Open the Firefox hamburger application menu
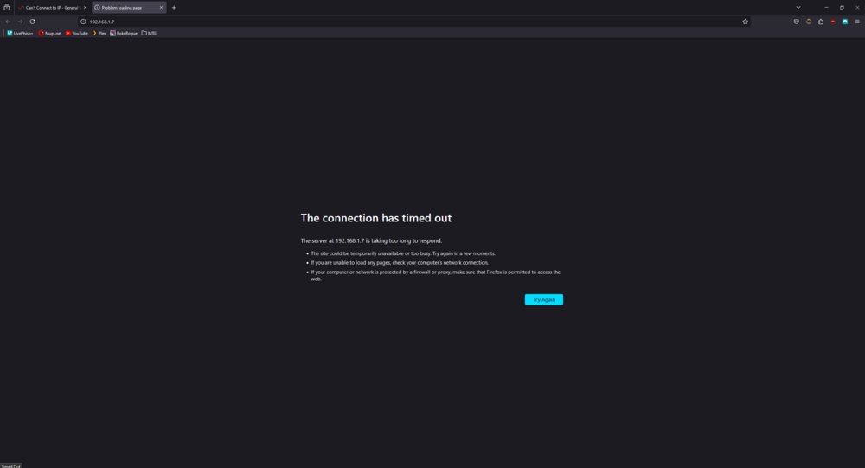This screenshot has height=468, width=865. 857,22
